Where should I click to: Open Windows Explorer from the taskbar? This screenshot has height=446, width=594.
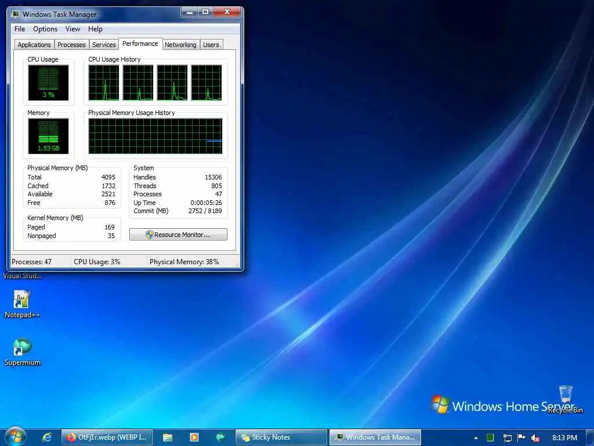point(168,437)
